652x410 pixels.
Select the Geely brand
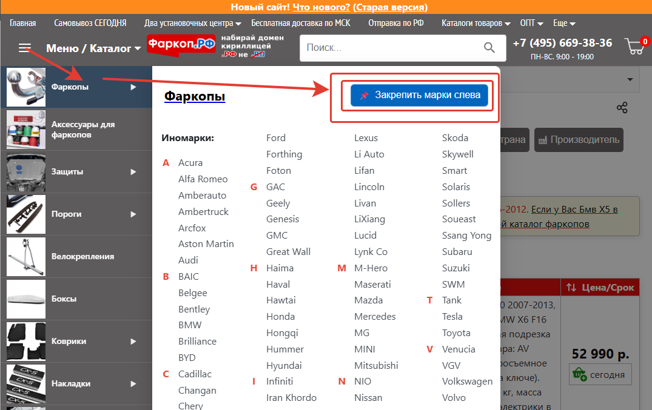278,203
